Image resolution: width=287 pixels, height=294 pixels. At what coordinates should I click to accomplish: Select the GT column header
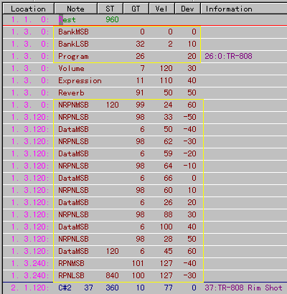coord(136,9)
